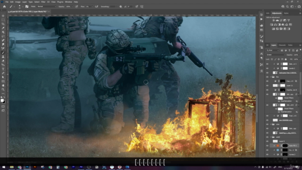Click the symmetry paint options icon
302x170 pixels.
tap(142, 7)
